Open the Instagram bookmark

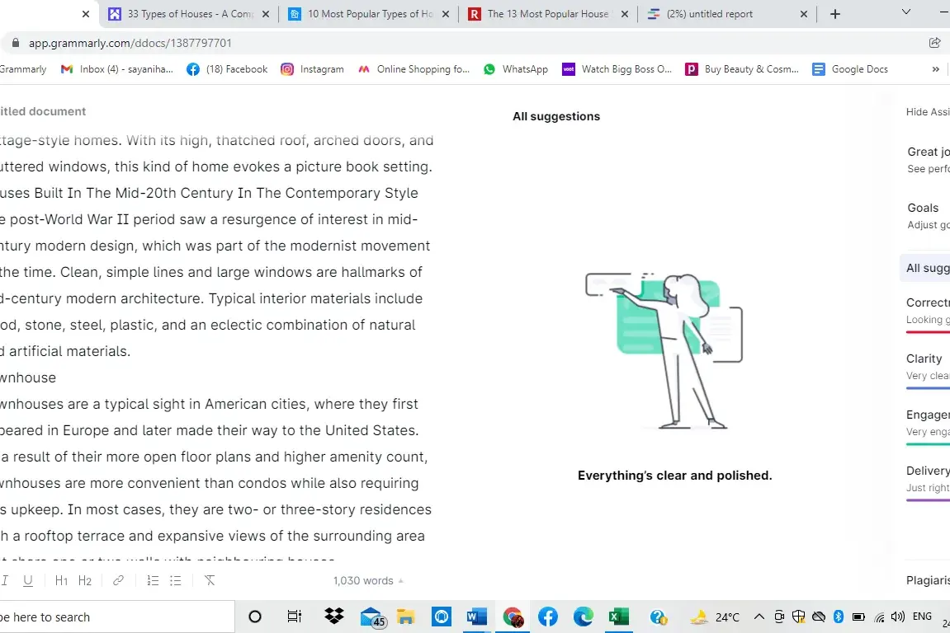(x=312, y=69)
